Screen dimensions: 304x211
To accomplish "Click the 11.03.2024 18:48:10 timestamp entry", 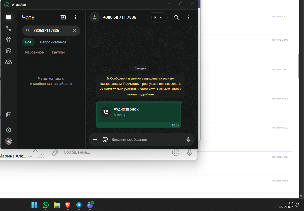I will (280, 181).
